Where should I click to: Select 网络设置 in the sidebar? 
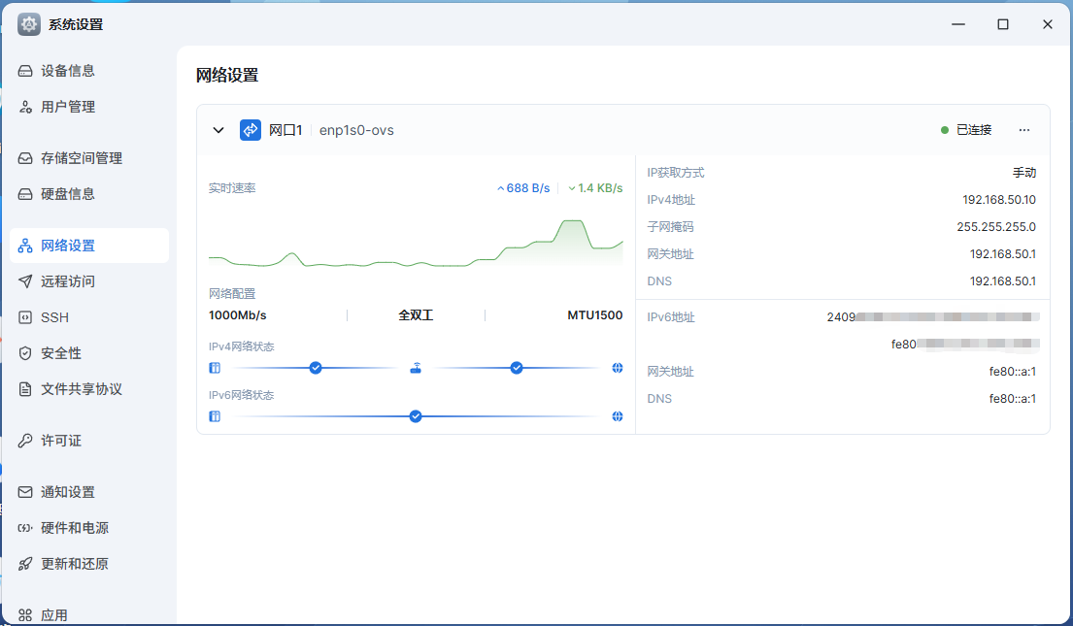(89, 246)
